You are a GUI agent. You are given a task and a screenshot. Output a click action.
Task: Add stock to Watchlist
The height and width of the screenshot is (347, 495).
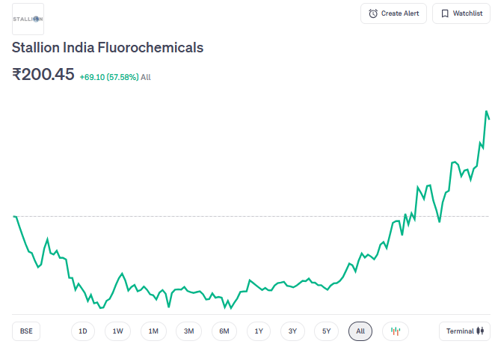461,13
